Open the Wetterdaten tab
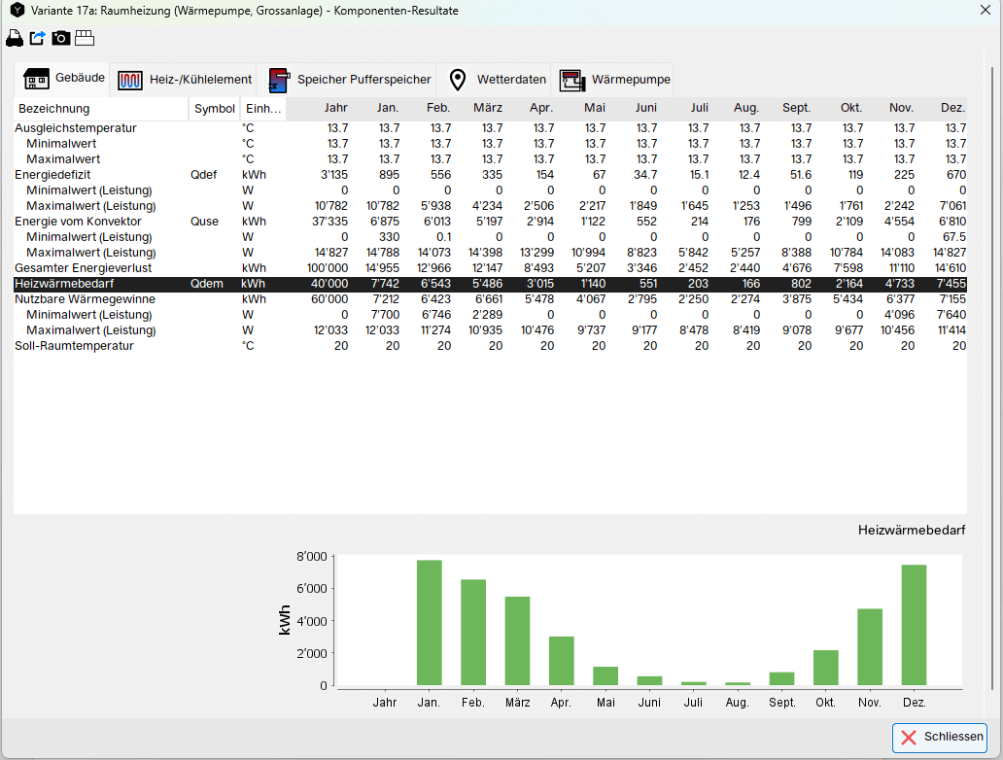 [x=498, y=80]
